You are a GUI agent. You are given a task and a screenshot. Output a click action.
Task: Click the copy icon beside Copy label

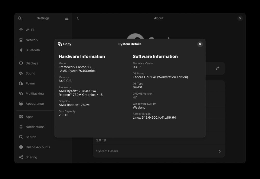coord(60,44)
